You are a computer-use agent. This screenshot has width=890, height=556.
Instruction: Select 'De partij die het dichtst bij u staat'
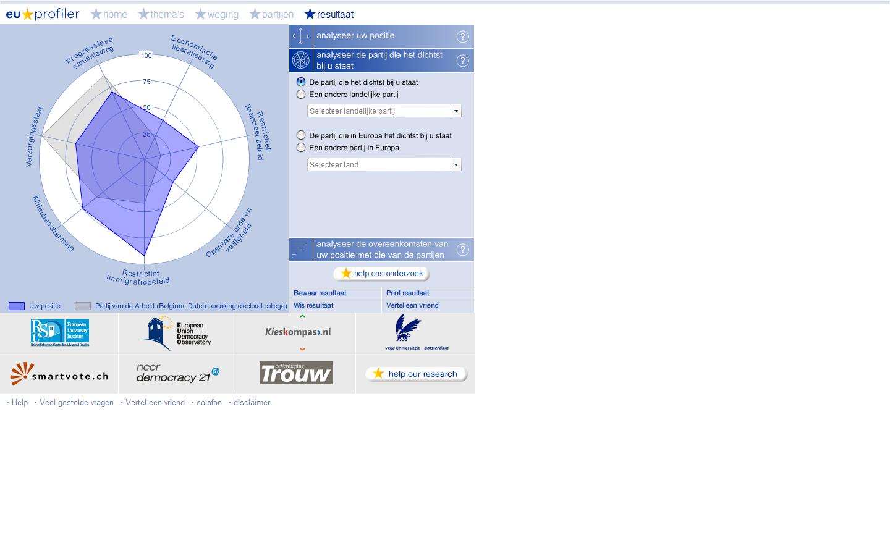click(301, 82)
